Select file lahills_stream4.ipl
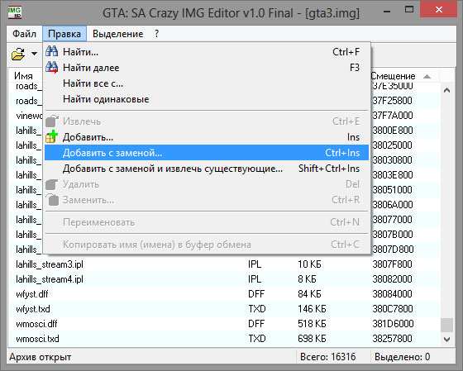Screen dimensions: 463x371 coord(50,279)
